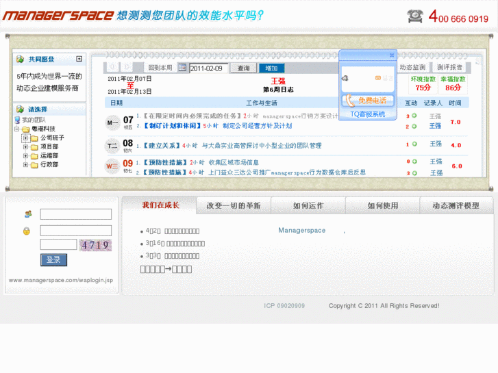
Task: Click the captcha code input field
Action: click(x=58, y=244)
